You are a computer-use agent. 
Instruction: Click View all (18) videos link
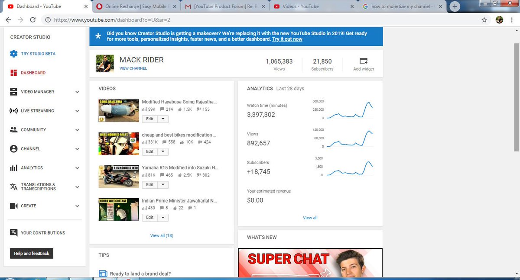pyautogui.click(x=162, y=235)
